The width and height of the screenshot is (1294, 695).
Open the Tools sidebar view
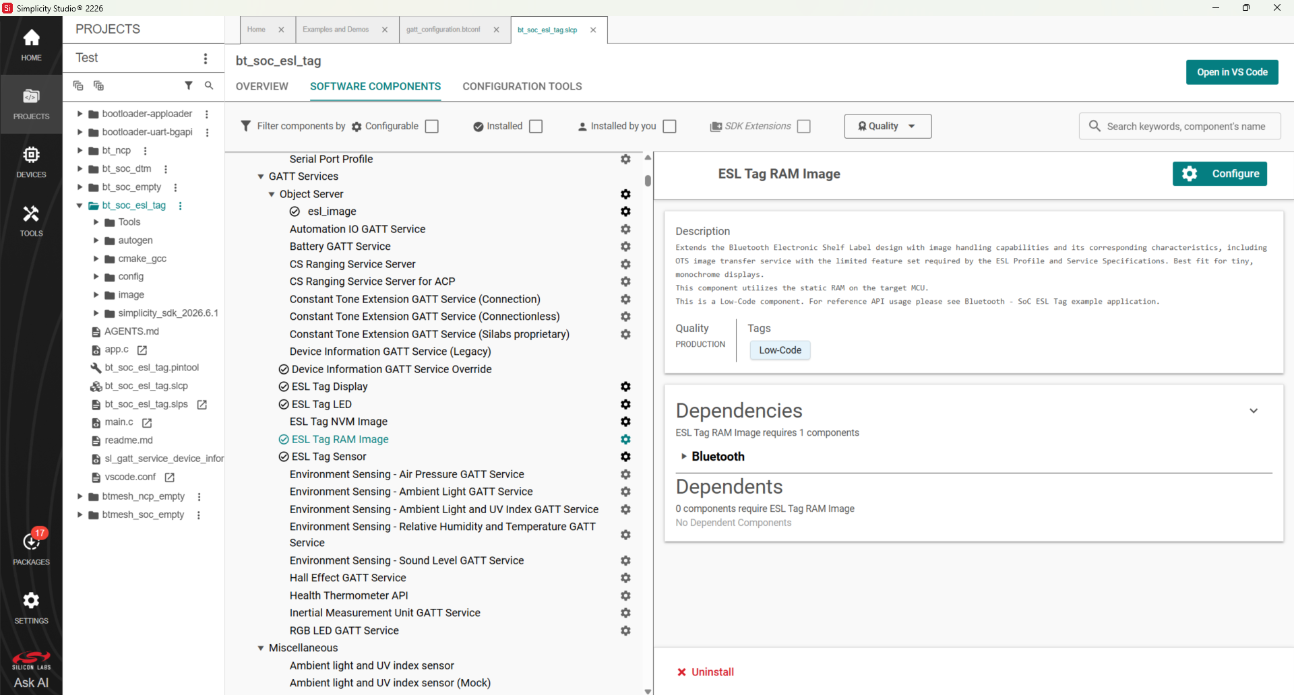click(x=31, y=221)
